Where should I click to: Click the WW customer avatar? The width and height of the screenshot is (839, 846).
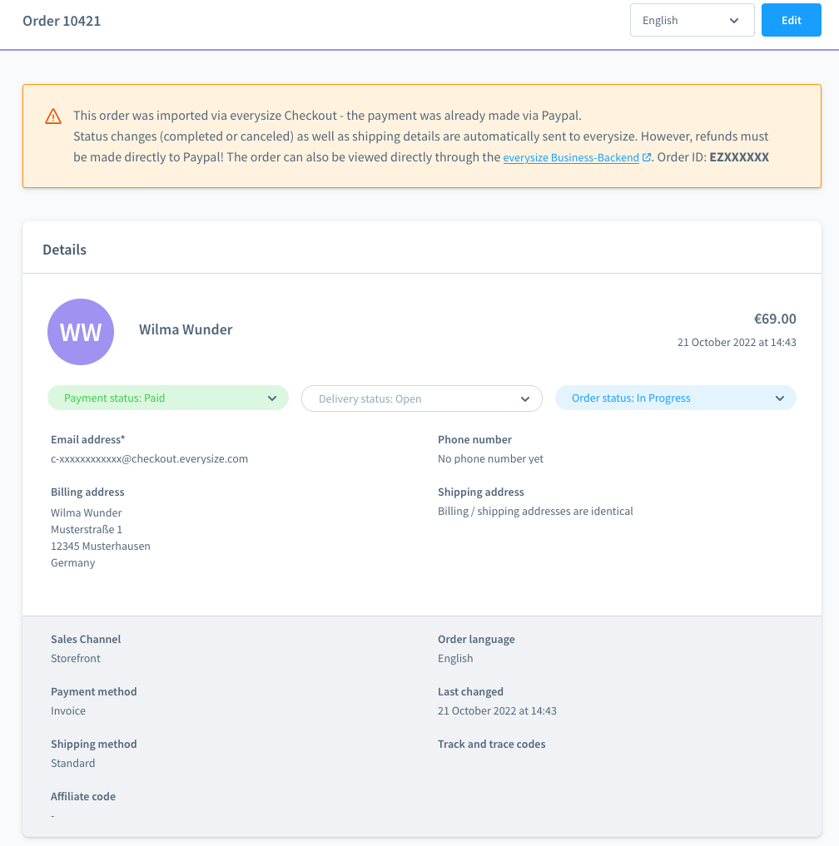(81, 332)
